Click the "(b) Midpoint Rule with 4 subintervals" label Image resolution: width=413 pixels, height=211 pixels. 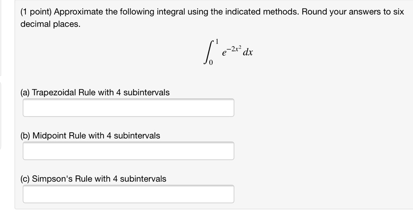click(90, 135)
